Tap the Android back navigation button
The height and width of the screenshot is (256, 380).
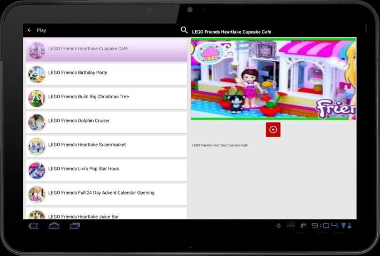[33, 226]
